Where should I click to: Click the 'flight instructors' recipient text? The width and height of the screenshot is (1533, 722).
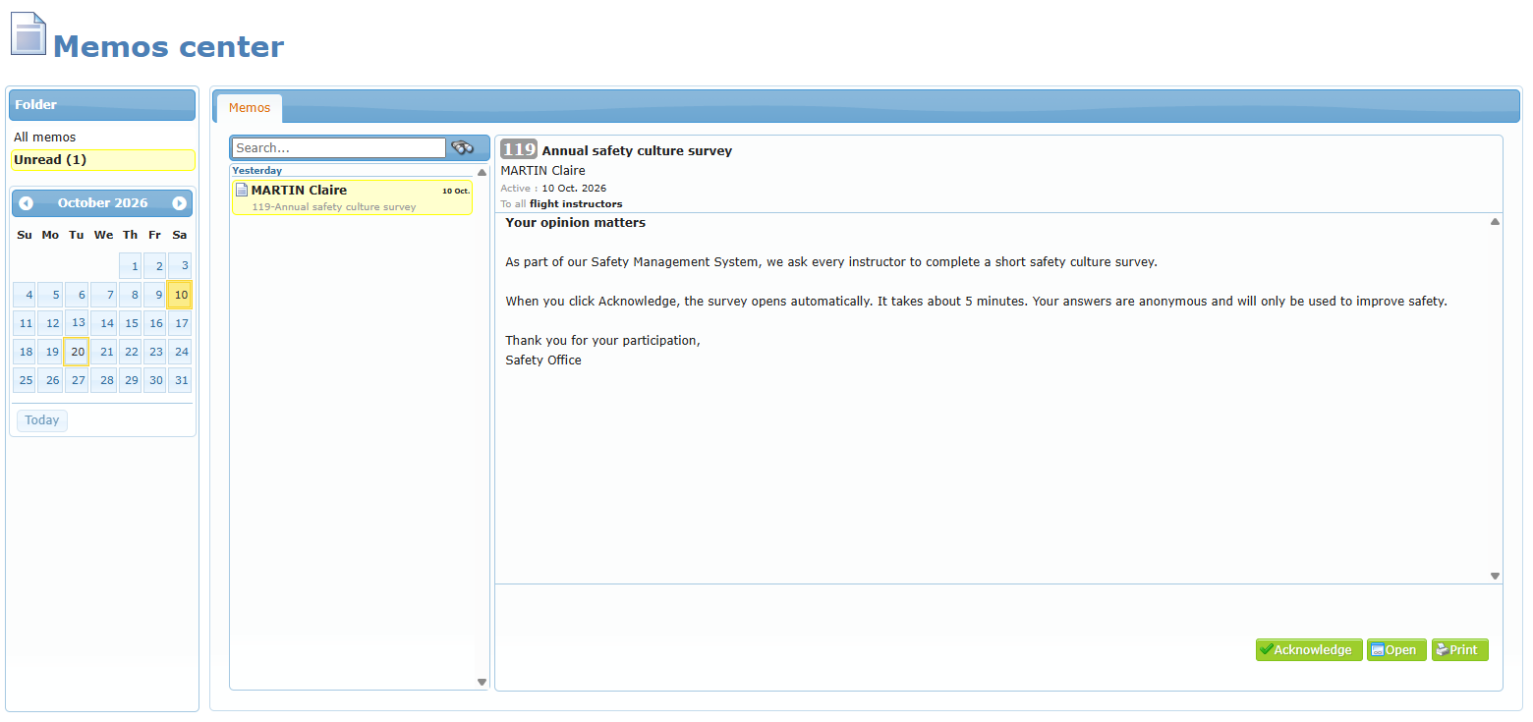click(x=576, y=204)
